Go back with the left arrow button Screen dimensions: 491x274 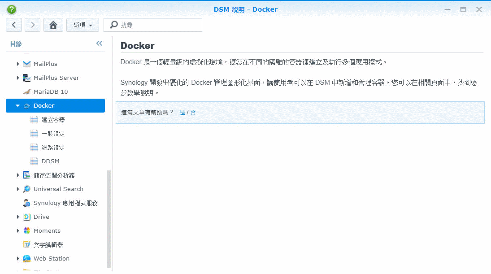(14, 25)
